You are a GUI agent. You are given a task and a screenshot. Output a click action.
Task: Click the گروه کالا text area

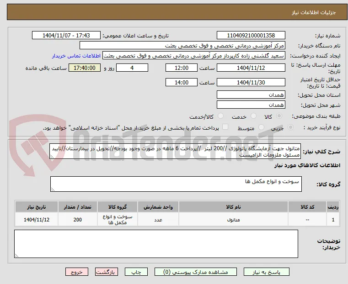pyautogui.click(x=176, y=184)
